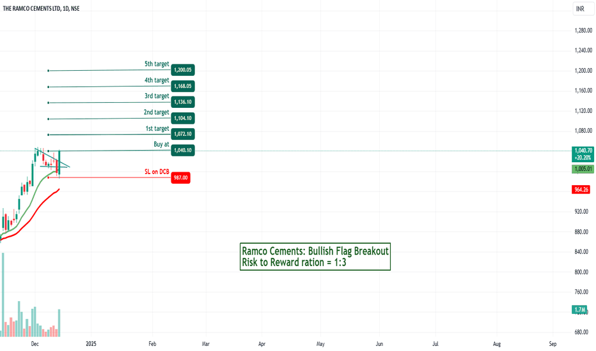Screen dimensions: 596x351
Task: Click the '5th target' annotation text
Action: (x=157, y=64)
